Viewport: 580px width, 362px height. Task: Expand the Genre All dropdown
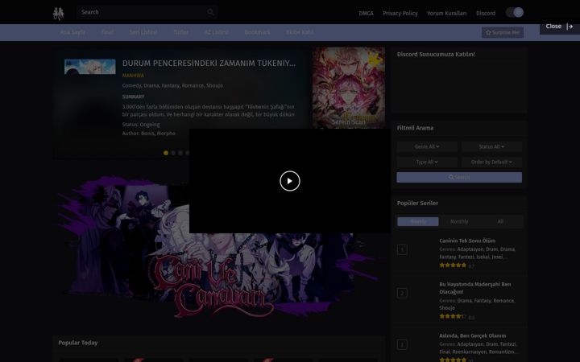[x=427, y=146]
